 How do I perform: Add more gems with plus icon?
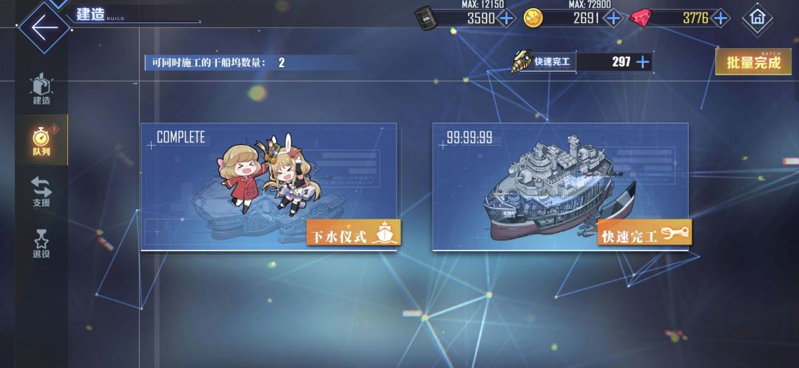[720, 18]
